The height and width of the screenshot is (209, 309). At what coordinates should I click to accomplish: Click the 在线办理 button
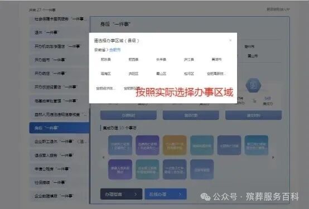tap(166, 194)
